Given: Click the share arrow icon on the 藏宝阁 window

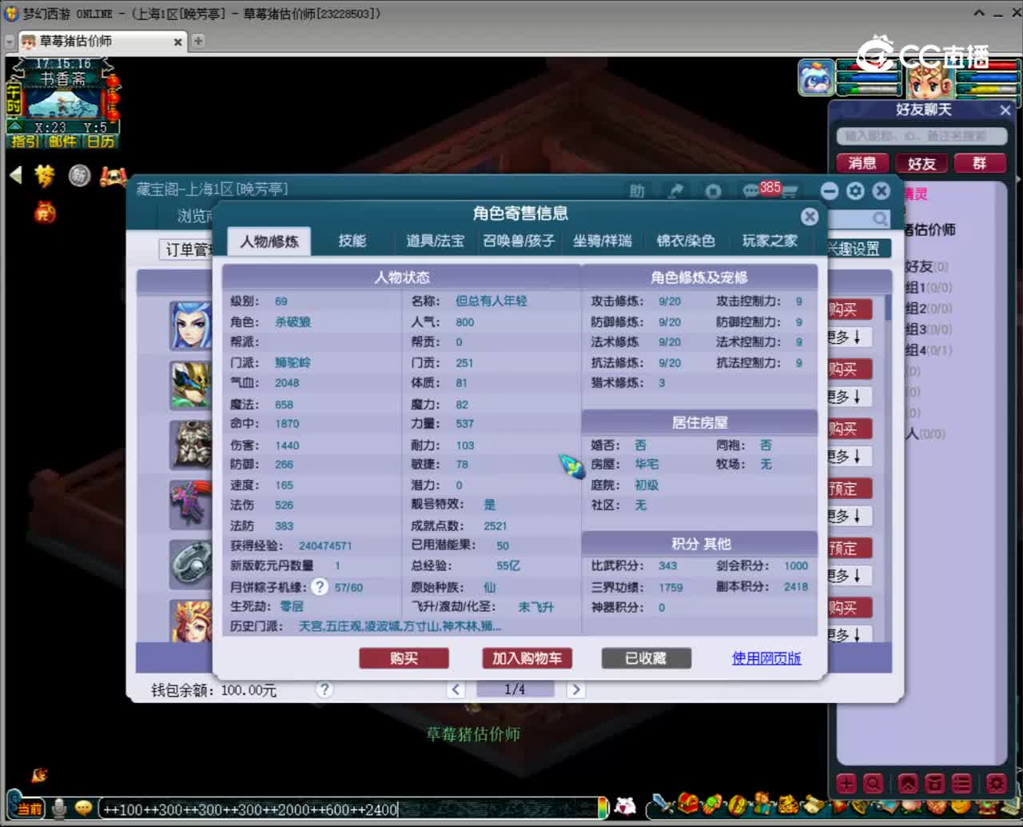Looking at the screenshot, I should point(675,190).
